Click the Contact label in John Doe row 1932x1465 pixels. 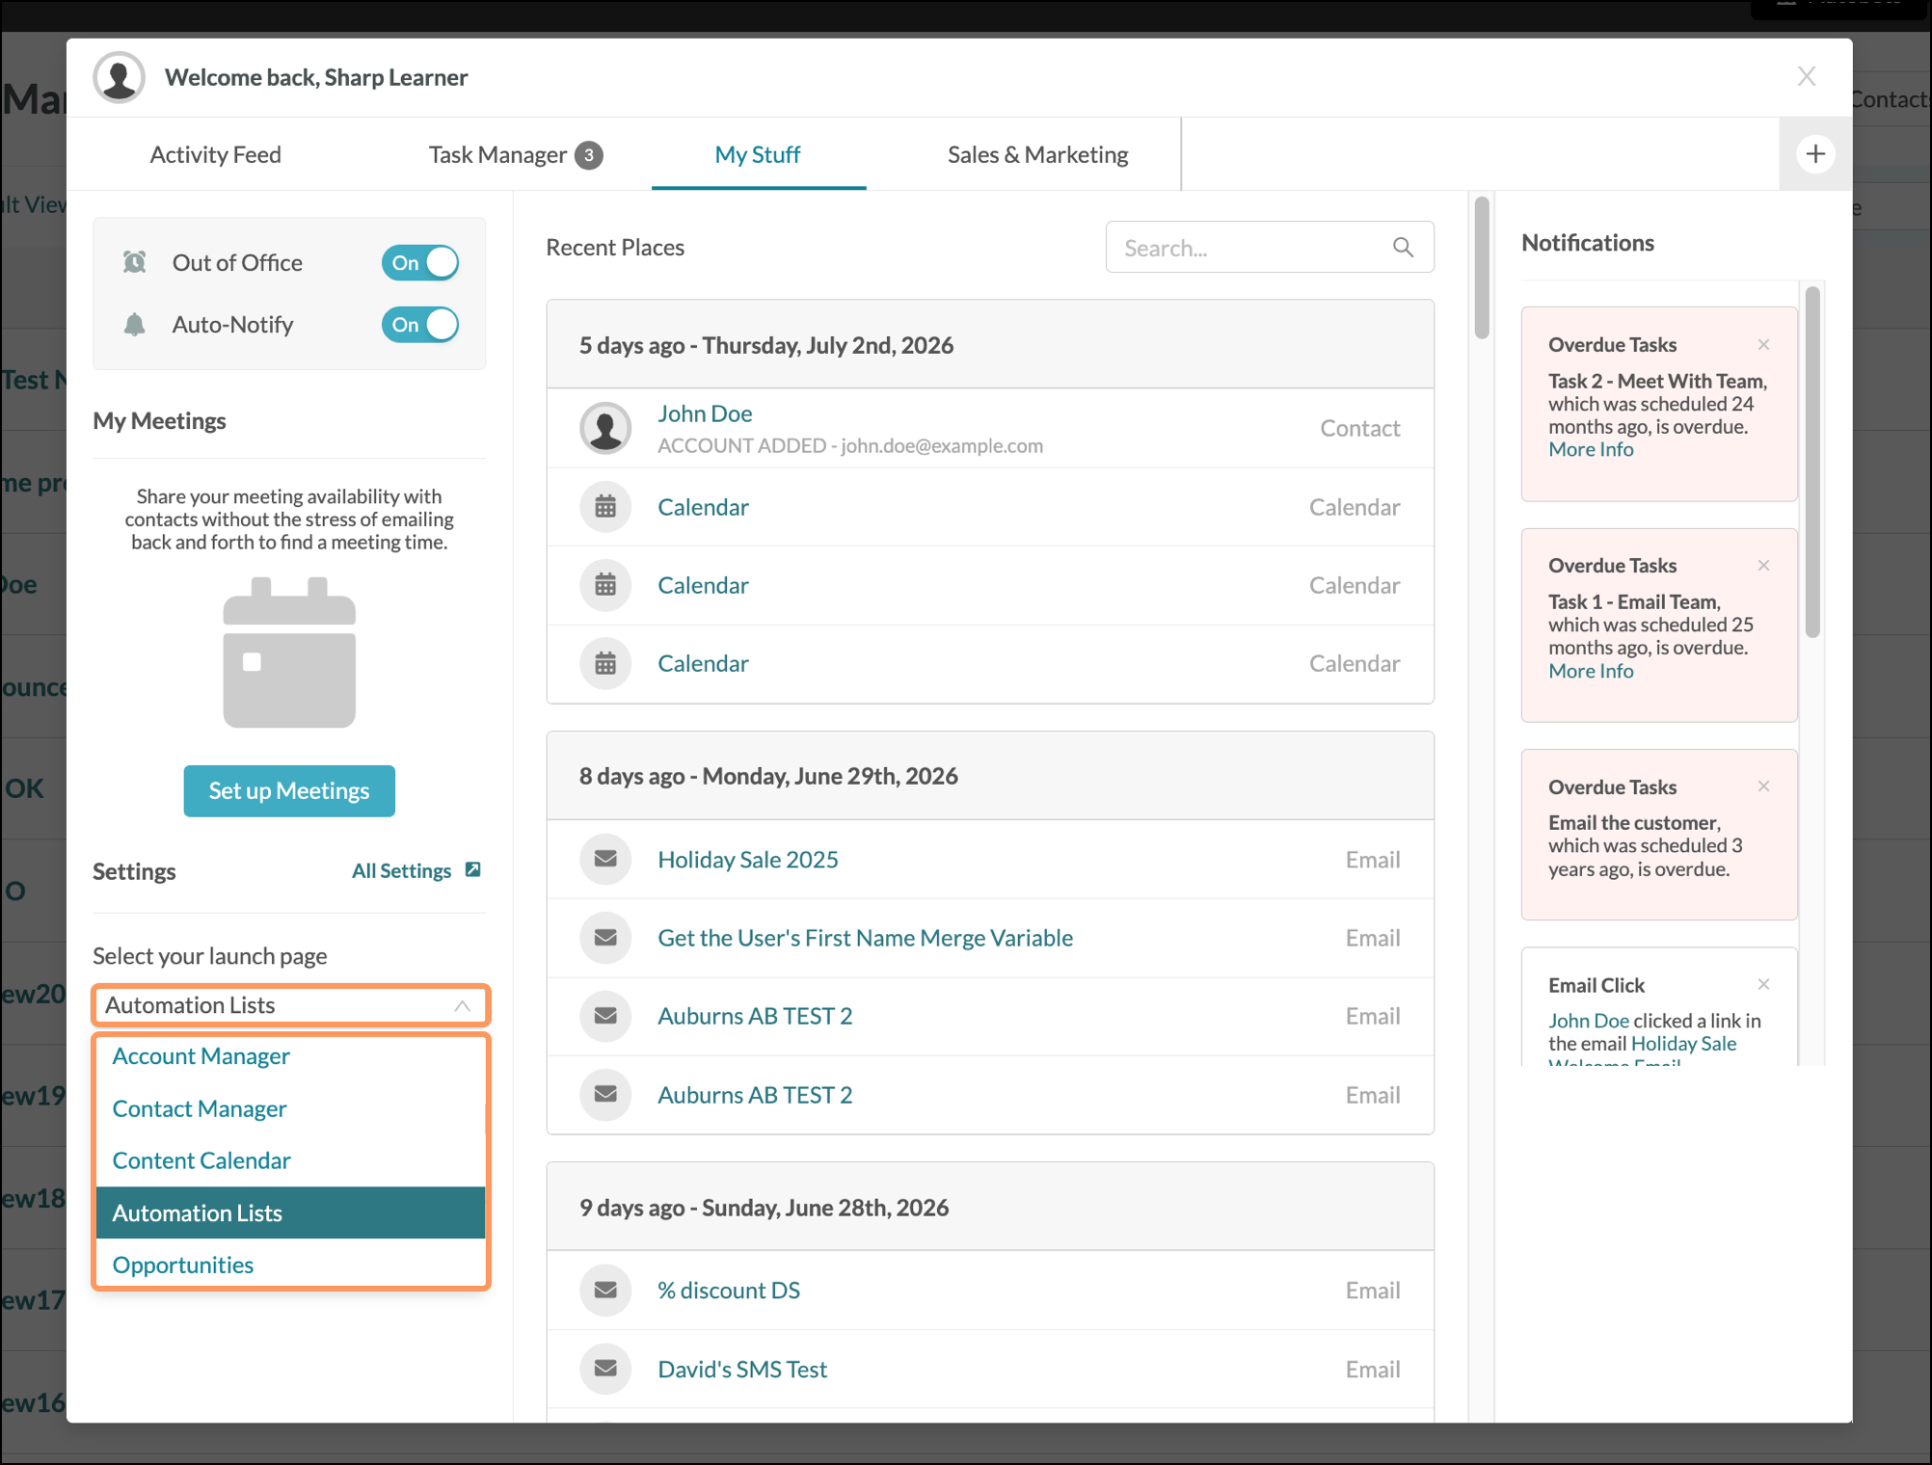point(1359,428)
